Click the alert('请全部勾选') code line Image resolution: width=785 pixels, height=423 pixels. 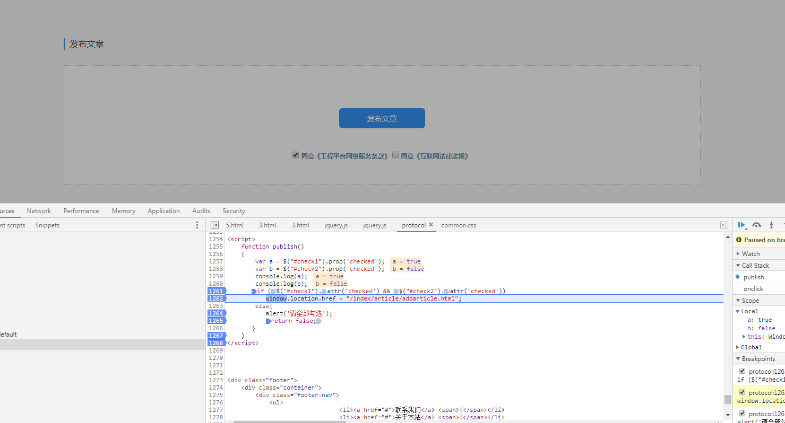[299, 313]
